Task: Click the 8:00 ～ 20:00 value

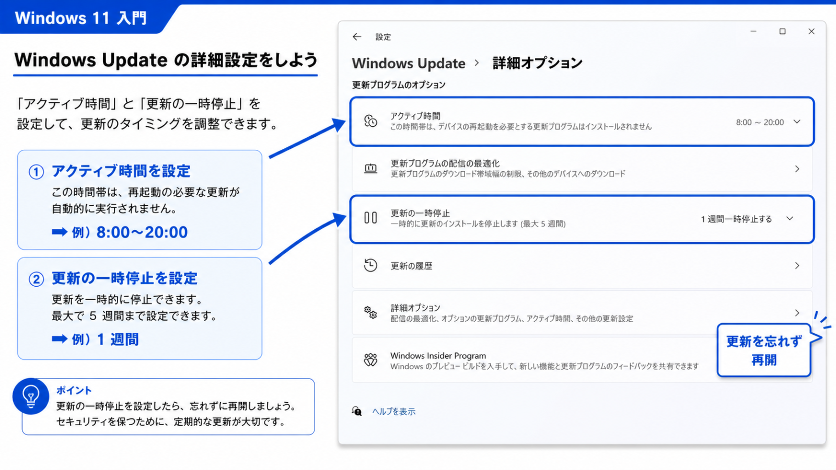Action: [760, 122]
